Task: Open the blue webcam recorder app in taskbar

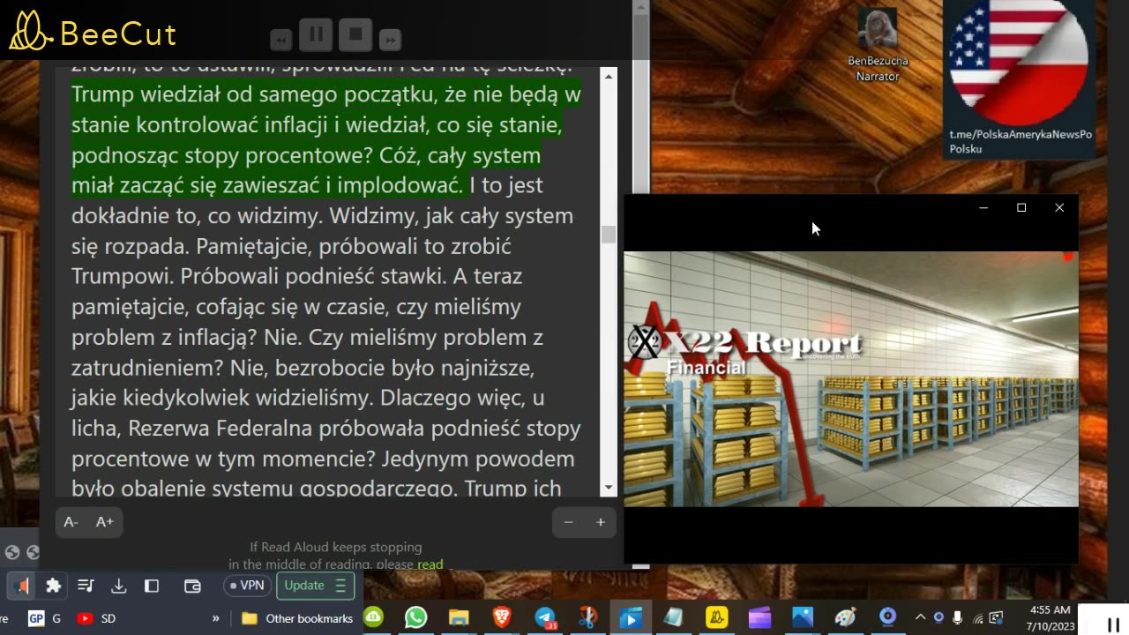Action: 888,617
